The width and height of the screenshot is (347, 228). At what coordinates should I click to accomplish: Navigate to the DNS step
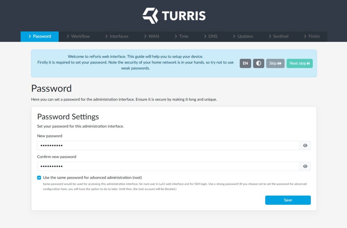(210, 36)
